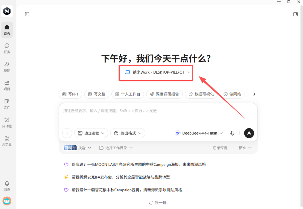Viewport: 303px width, 209px height.
Task: Click the plus attachment button
Action: 67,133
